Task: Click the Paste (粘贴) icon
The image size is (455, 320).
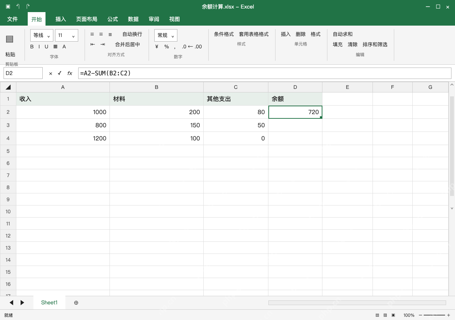Action: click(x=10, y=39)
